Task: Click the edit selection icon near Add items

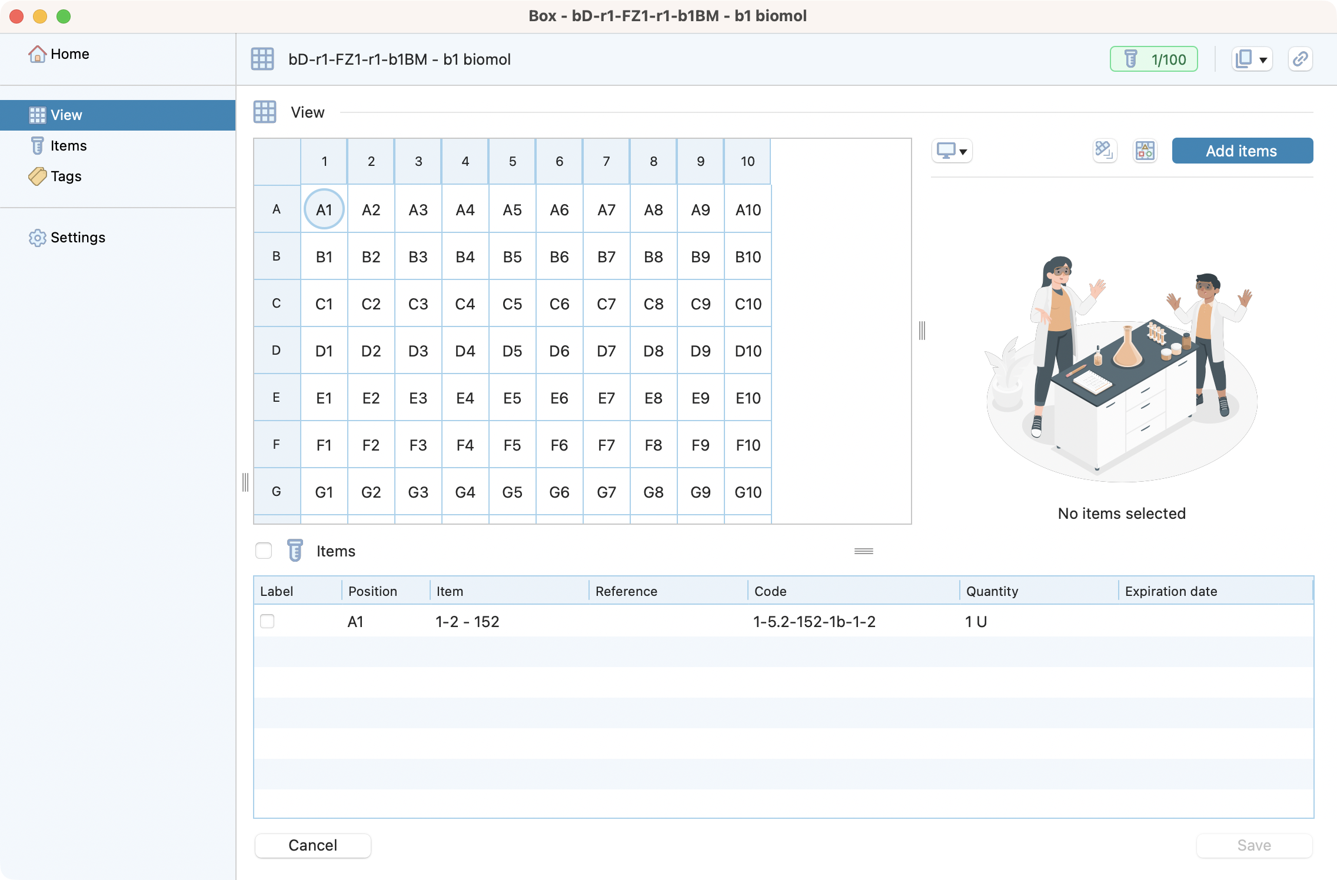Action: click(1104, 151)
